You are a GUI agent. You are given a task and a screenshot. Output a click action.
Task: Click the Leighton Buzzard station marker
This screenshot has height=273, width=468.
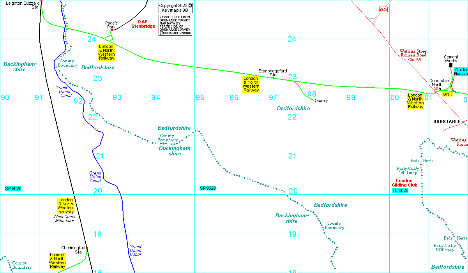[41, 1]
